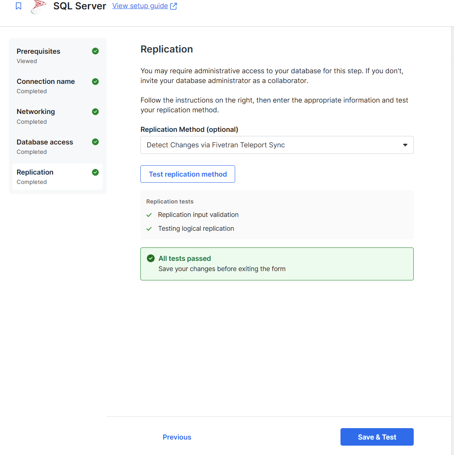Click 'Viewed' status under Prerequisites
This screenshot has width=454, height=455.
click(x=27, y=61)
